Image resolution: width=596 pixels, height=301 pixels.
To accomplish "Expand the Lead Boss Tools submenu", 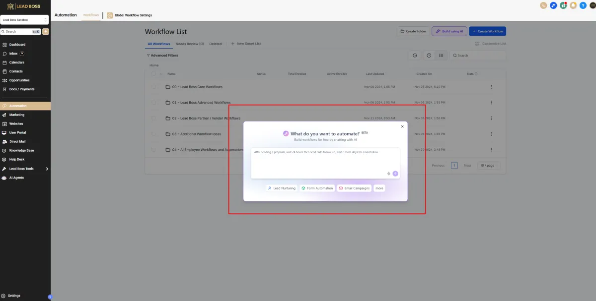I will (x=47, y=169).
